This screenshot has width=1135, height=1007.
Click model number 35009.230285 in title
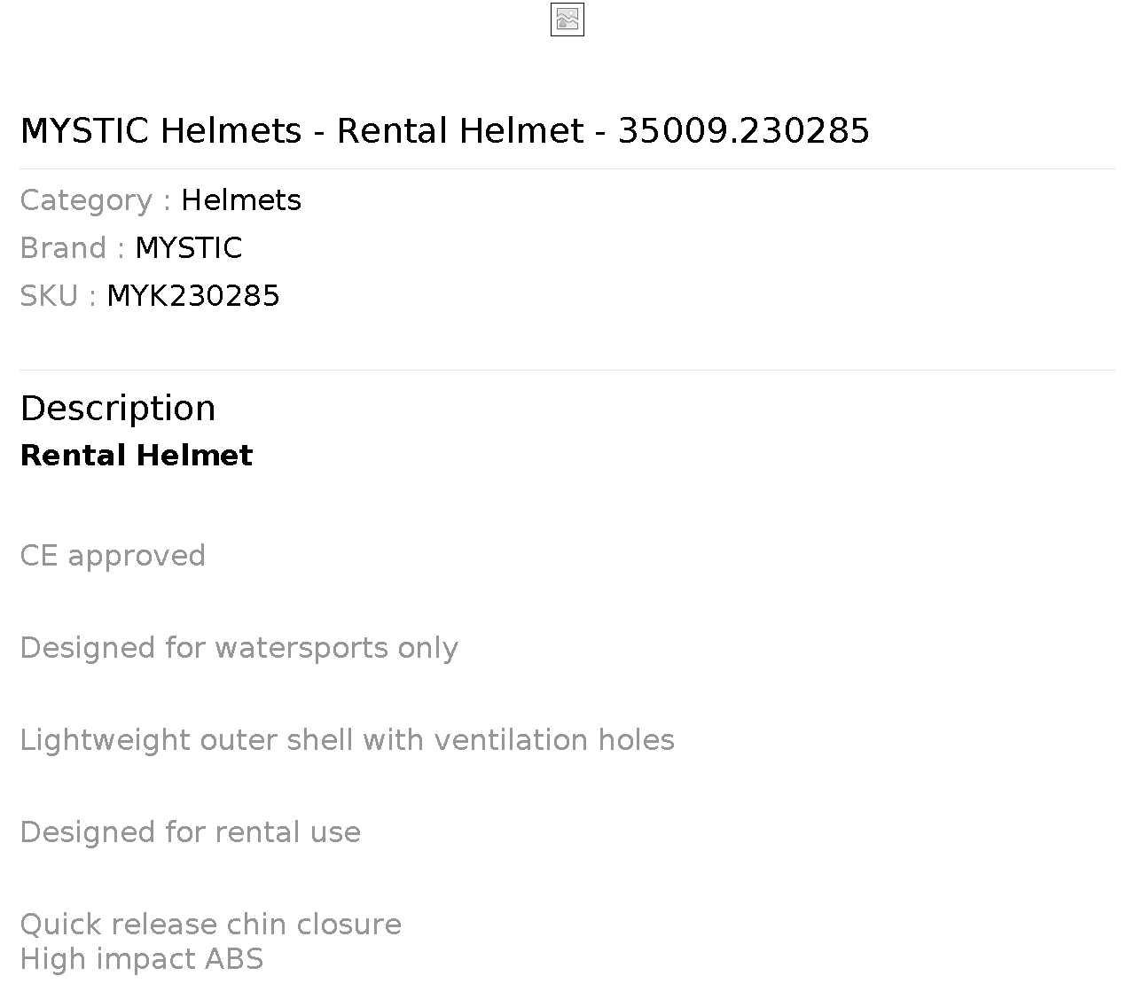[744, 131]
